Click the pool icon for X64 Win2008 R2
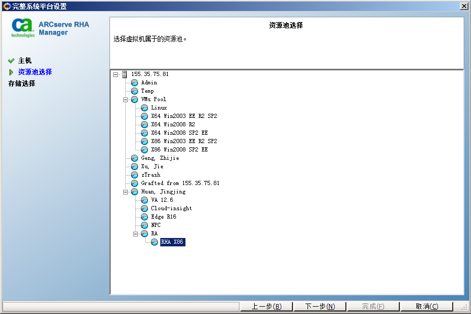This screenshot has width=471, height=314. [x=145, y=124]
